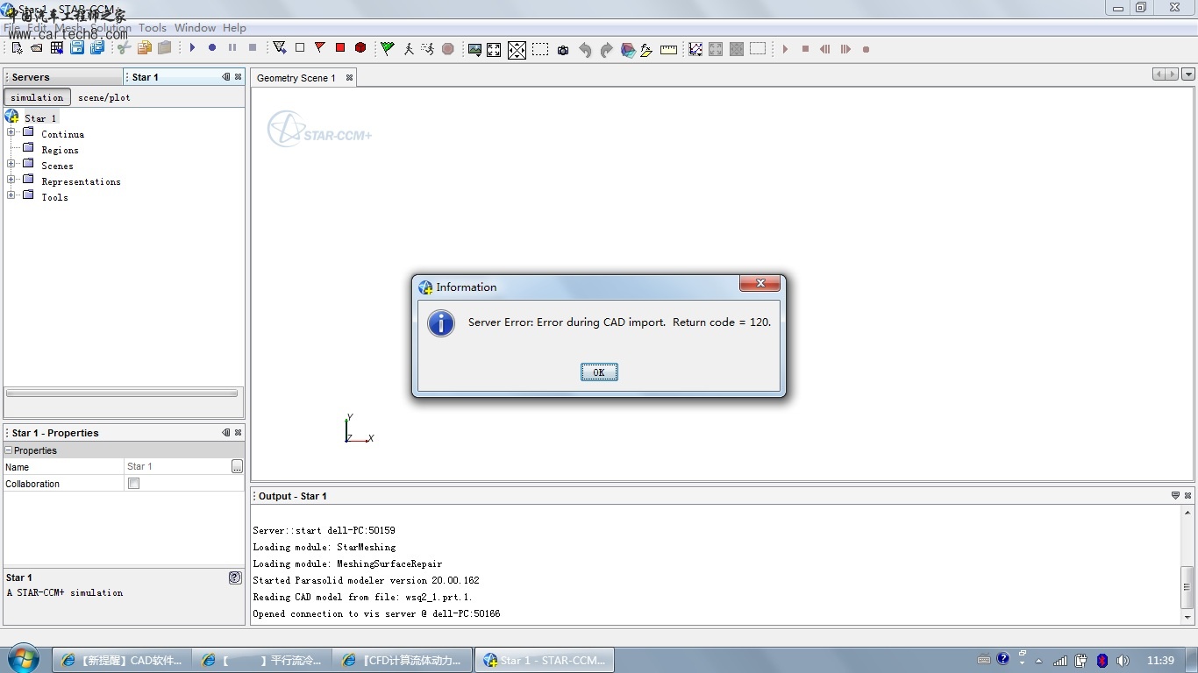The image size is (1198, 673).
Task: Select the Regions tree item
Action: pos(60,150)
